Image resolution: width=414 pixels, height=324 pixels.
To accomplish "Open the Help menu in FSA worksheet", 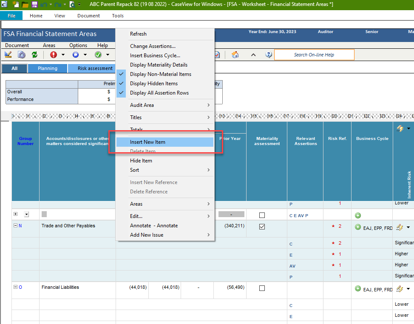I will [x=102, y=45].
